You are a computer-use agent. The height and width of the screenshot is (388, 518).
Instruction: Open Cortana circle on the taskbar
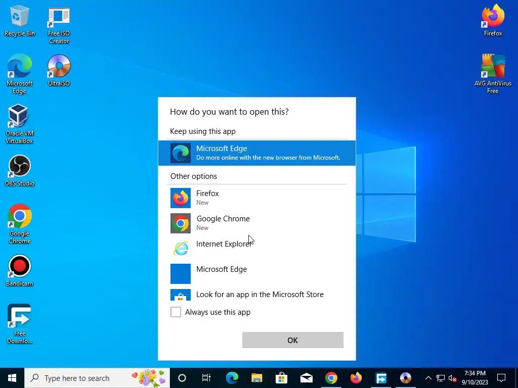click(182, 378)
